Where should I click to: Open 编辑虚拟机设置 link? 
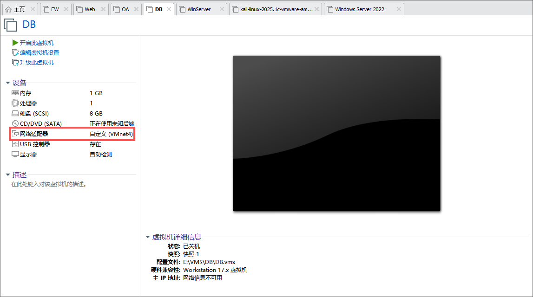[x=39, y=52]
